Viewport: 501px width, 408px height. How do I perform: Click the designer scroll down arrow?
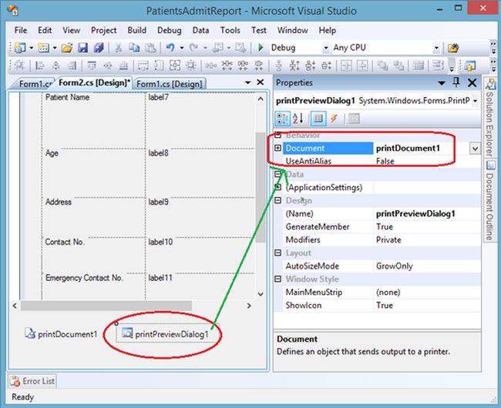coord(261,294)
